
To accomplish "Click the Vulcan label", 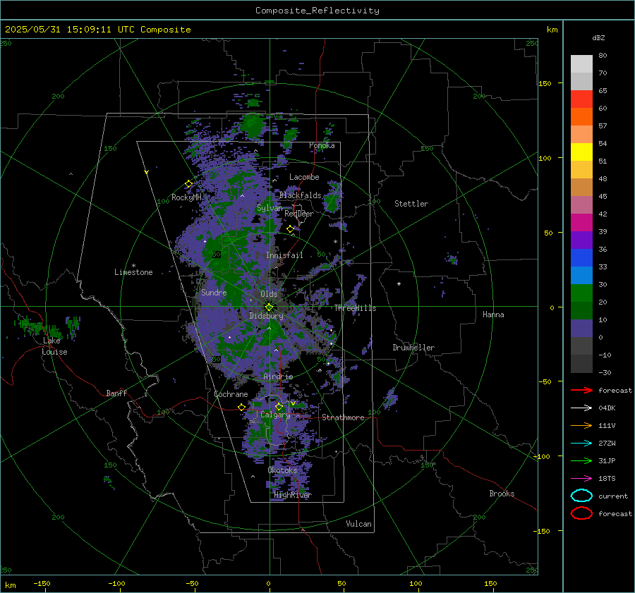I will [x=358, y=524].
